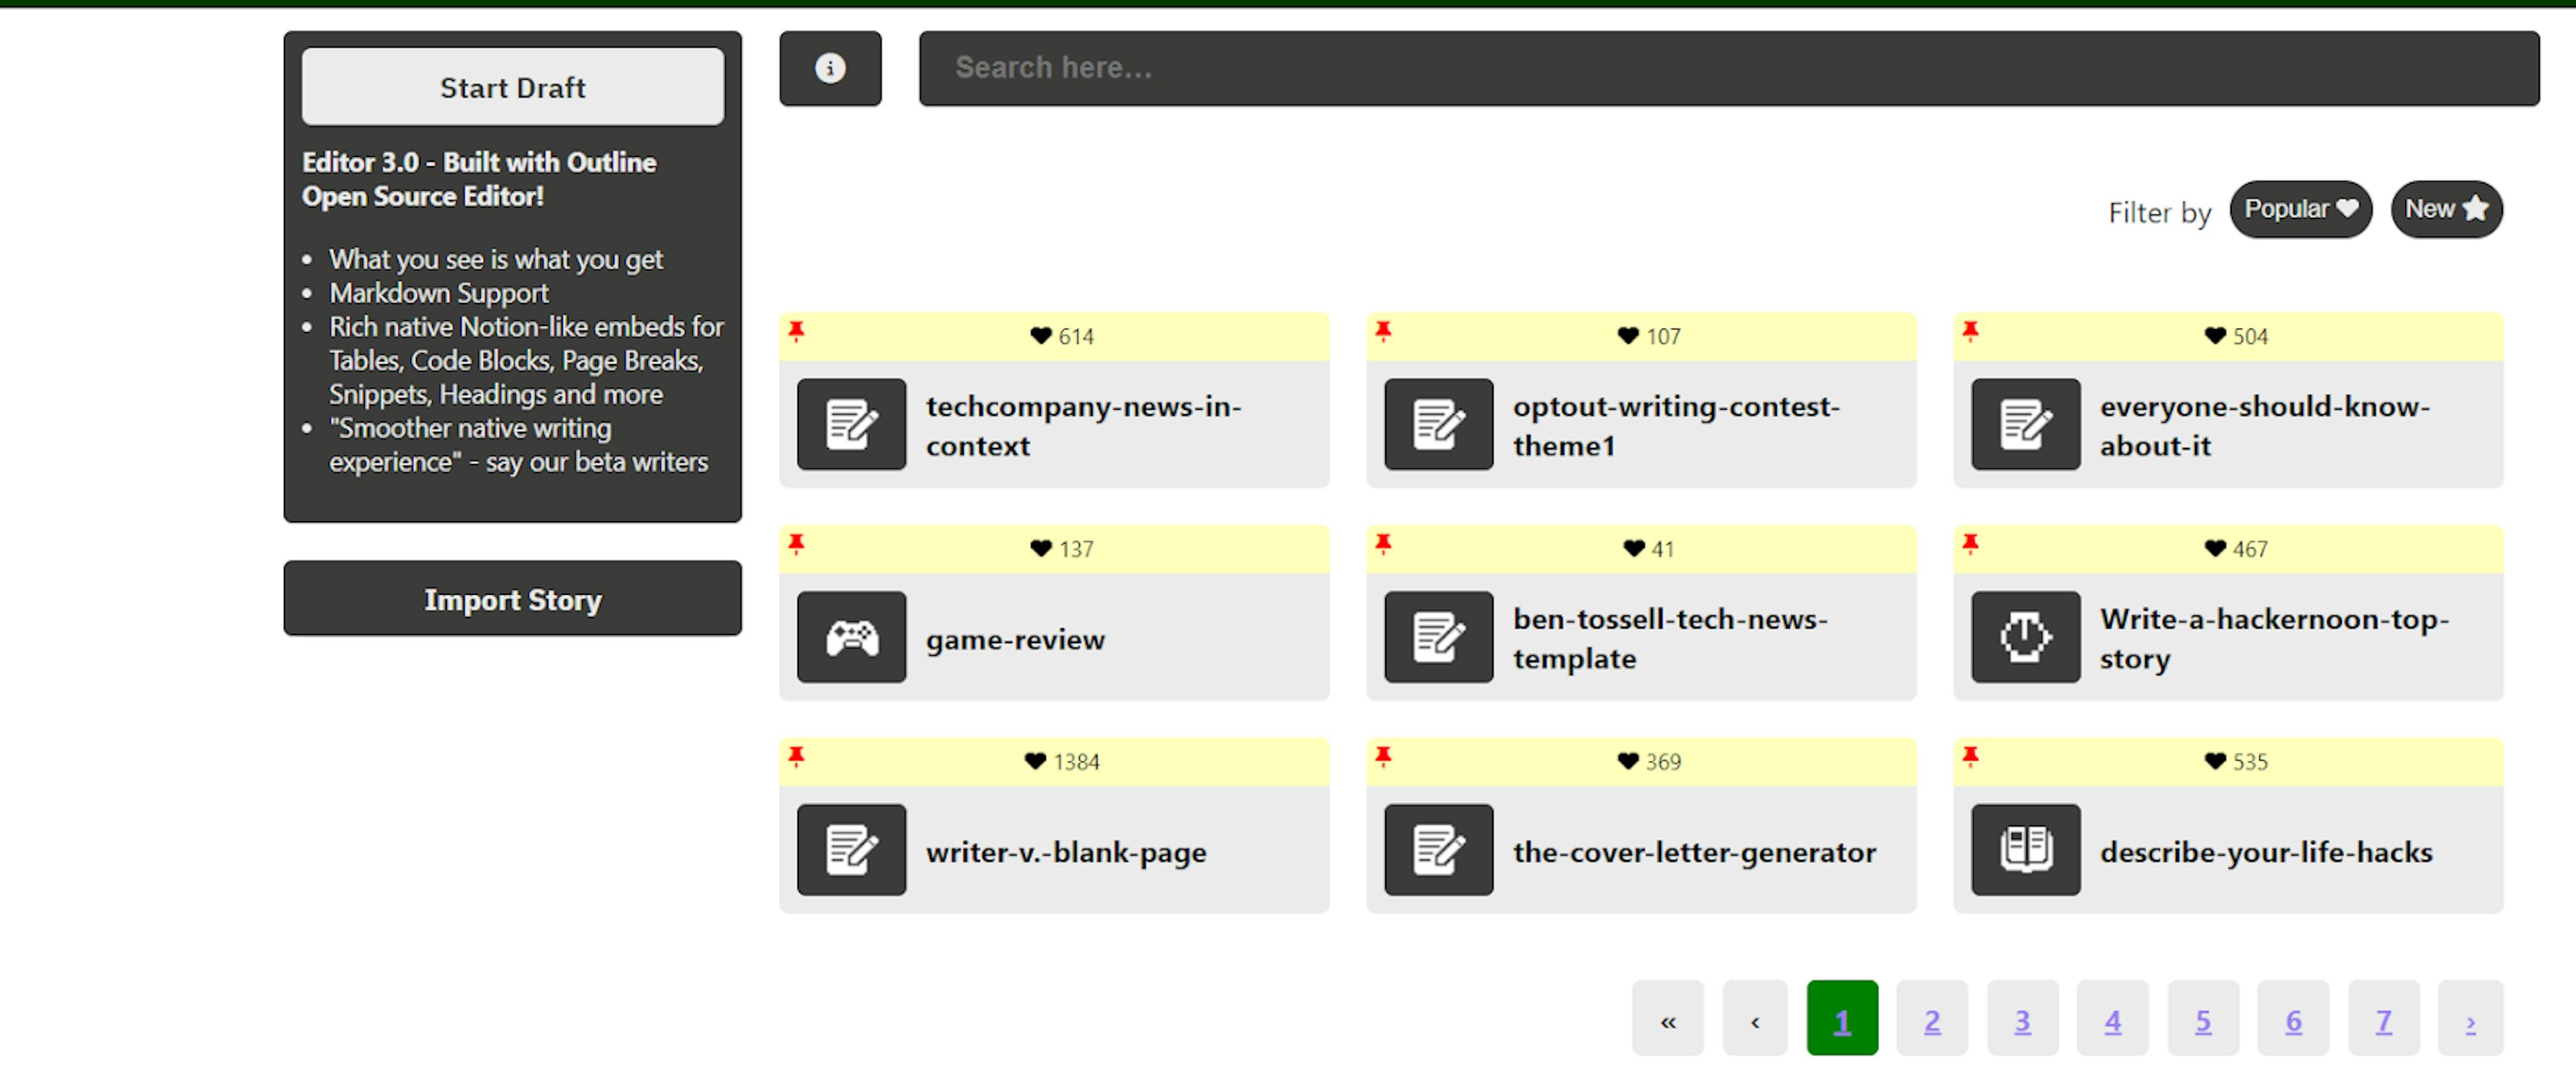Viewport: 2576px width, 1075px height.
Task: Click the heart showing 369 likes
Action: (x=1628, y=762)
